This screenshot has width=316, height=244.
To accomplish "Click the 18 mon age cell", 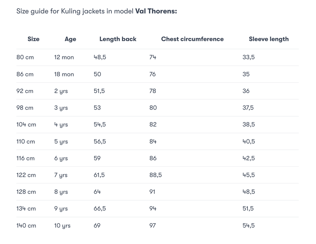I will (x=64, y=74).
